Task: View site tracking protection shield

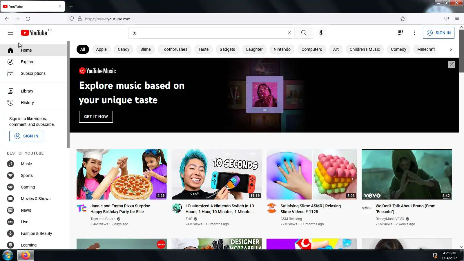Action: click(72, 19)
